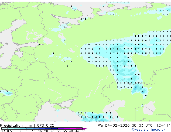Select the 'GFS 0.25' model label
171x132 pixels.
[46, 126]
